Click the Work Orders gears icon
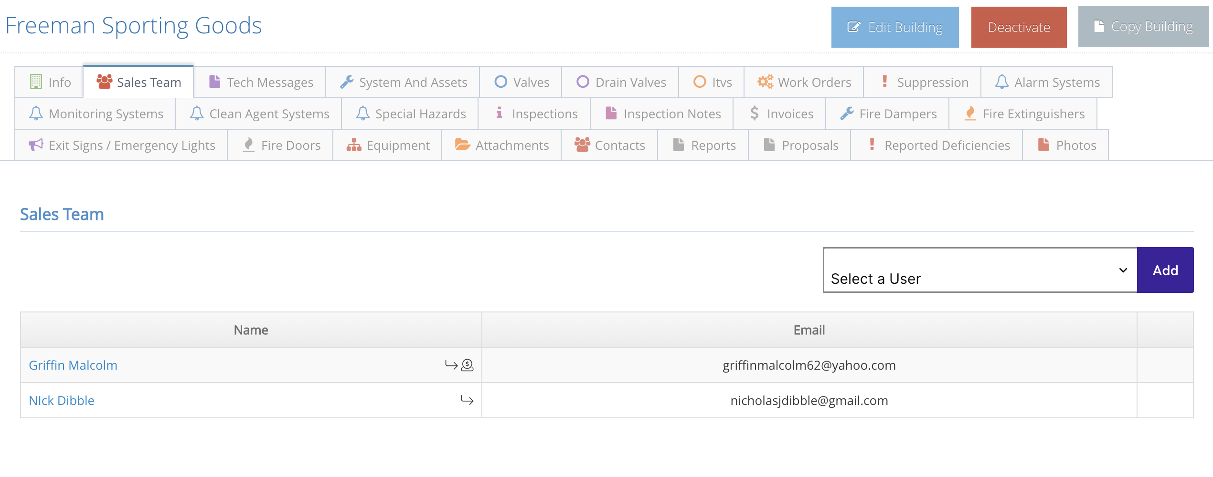 point(765,82)
